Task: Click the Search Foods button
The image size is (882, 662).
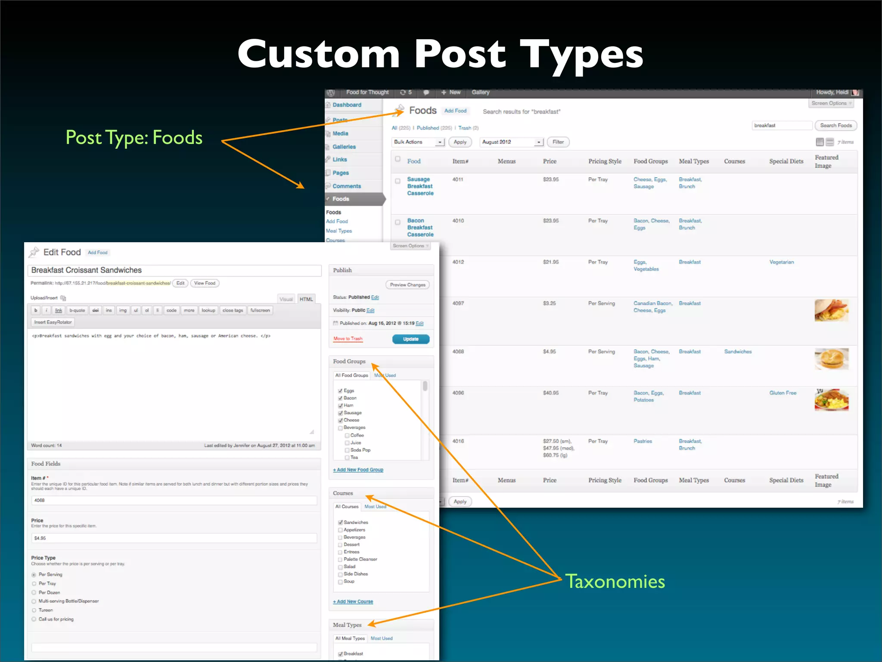Action: click(x=836, y=125)
